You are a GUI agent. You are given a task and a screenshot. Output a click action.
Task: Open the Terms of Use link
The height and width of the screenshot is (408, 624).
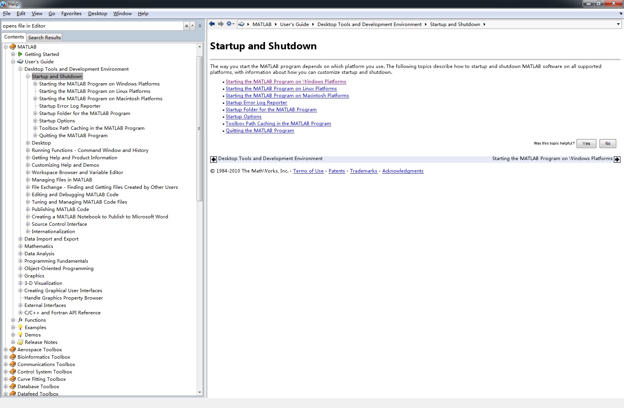coord(309,171)
